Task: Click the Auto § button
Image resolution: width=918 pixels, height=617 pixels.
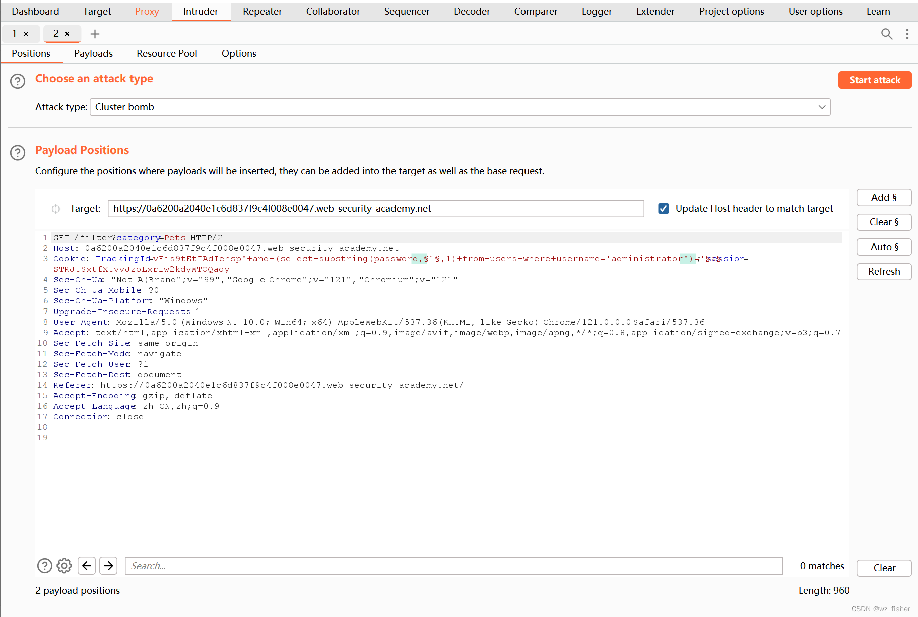Action: pyautogui.click(x=884, y=247)
